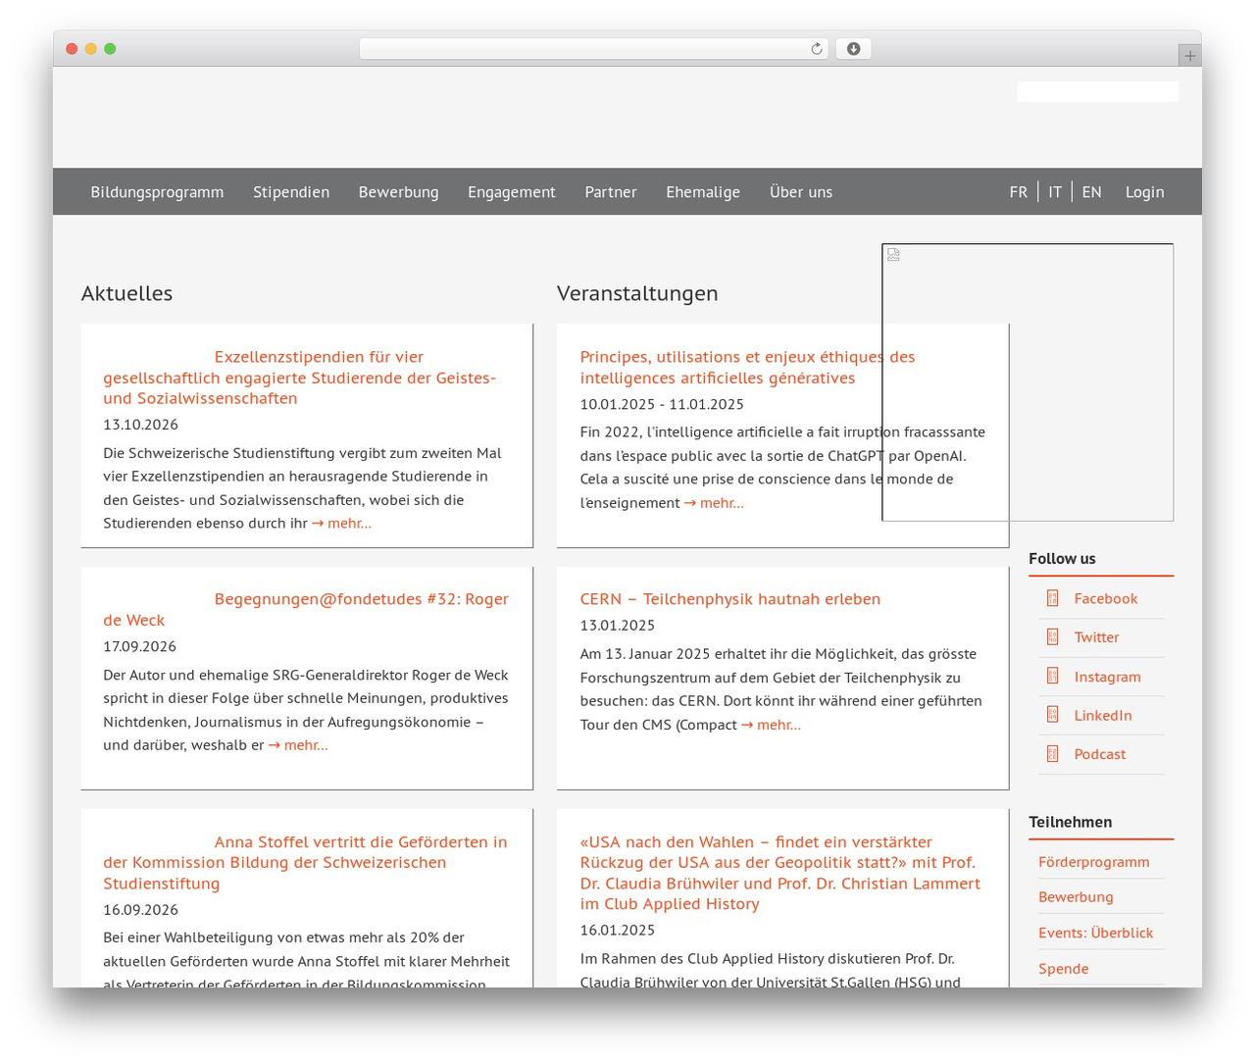Click the Instagram icon under Follow us

pos(1052,676)
